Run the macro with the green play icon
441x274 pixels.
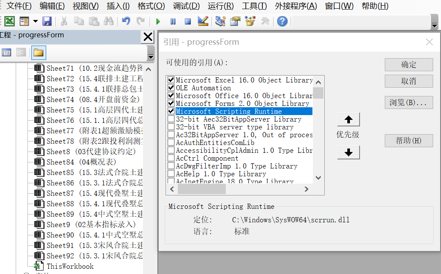158,21
